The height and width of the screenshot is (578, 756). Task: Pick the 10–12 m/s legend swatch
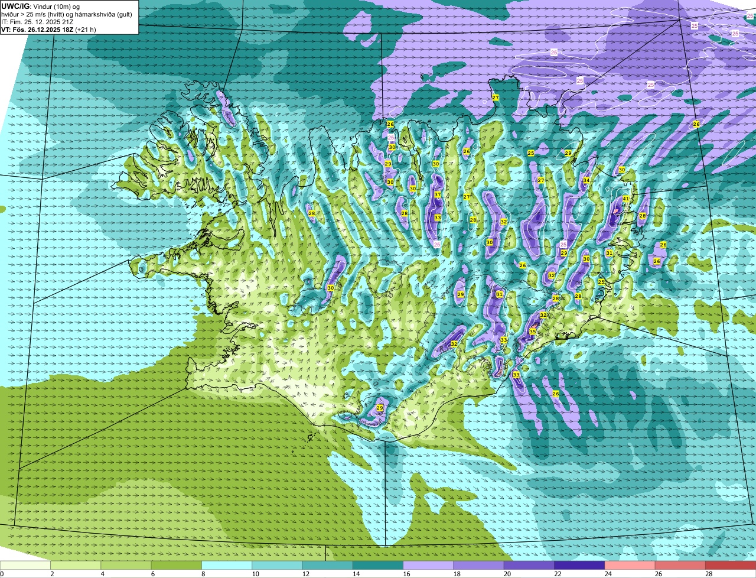277,565
